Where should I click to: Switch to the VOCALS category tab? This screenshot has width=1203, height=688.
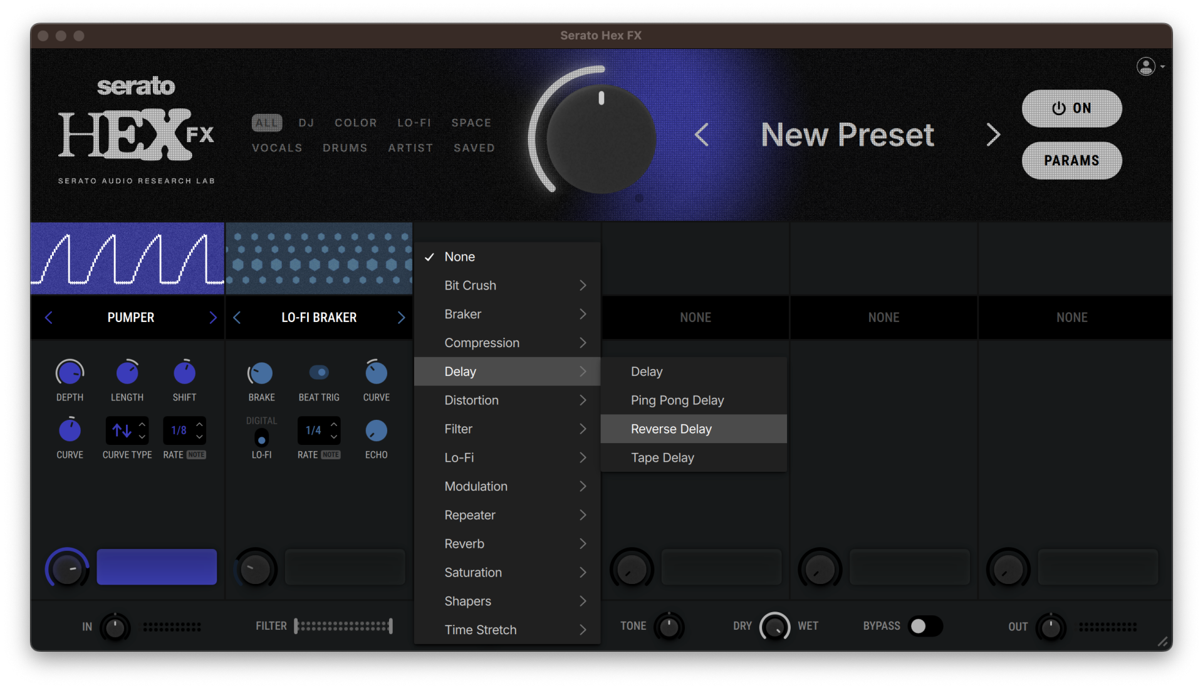coord(277,148)
